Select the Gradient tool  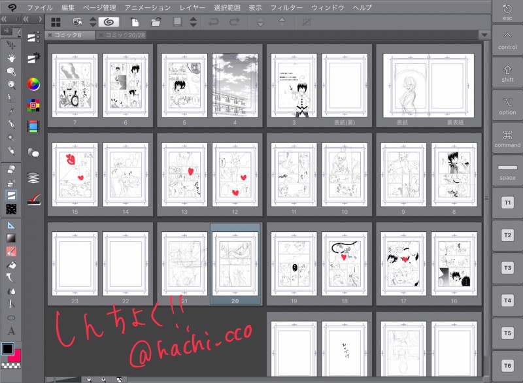tap(11, 238)
